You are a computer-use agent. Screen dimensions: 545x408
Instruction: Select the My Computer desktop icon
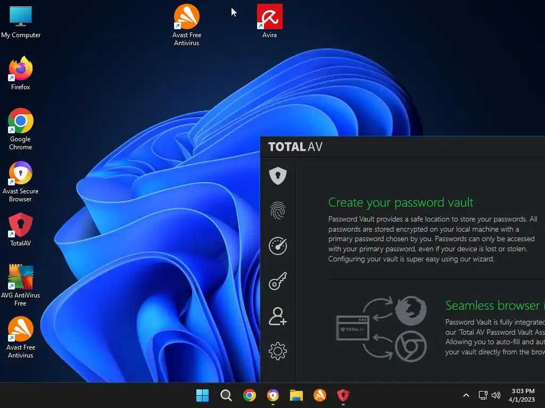point(21,22)
